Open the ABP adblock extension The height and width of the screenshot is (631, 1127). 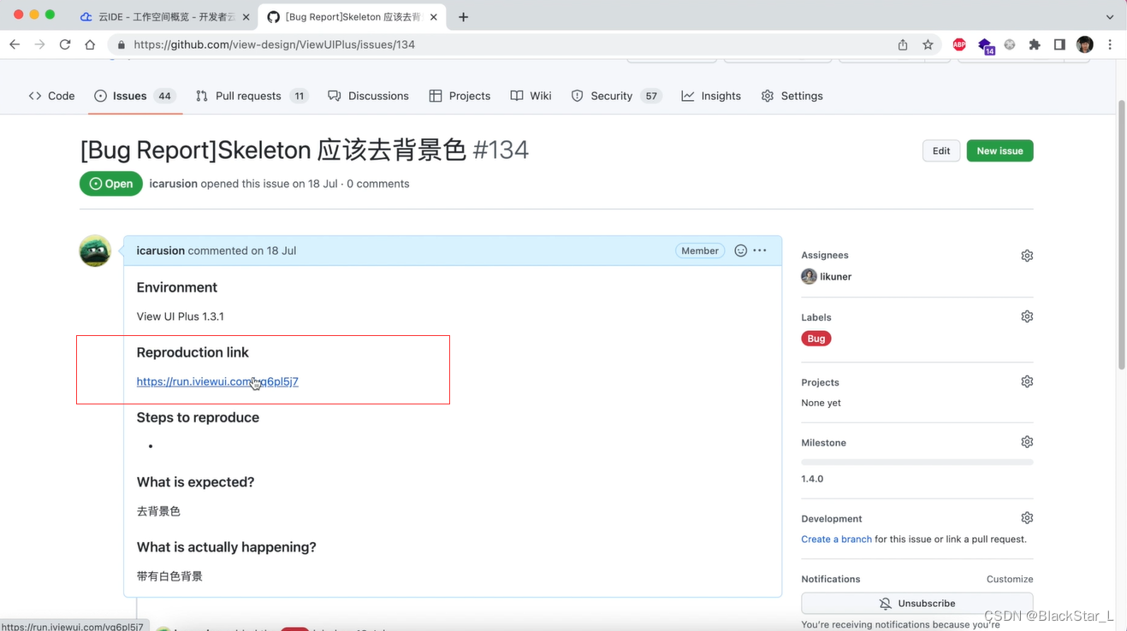coord(959,44)
